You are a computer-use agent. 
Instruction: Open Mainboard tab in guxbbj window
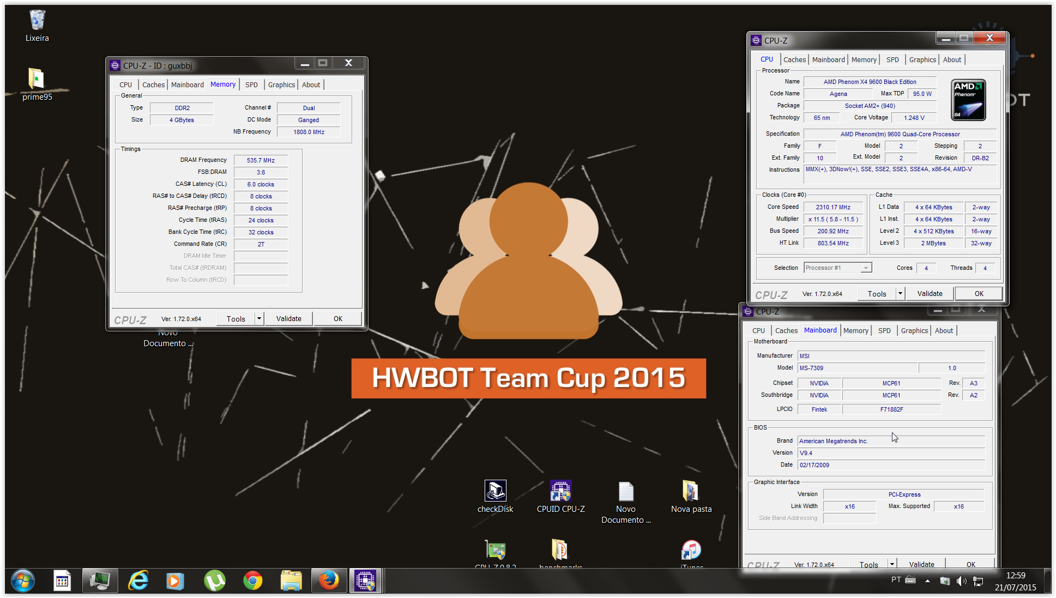click(187, 84)
